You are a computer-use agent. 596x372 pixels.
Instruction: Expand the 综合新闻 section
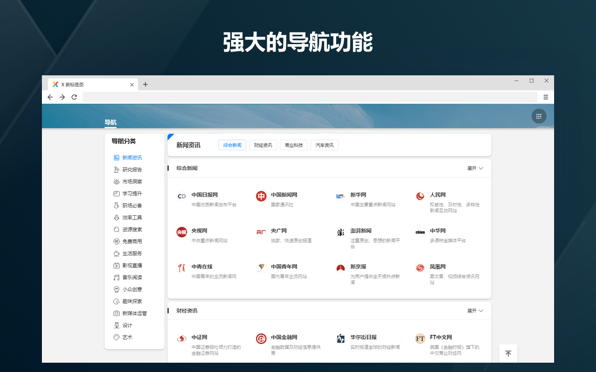[474, 168]
